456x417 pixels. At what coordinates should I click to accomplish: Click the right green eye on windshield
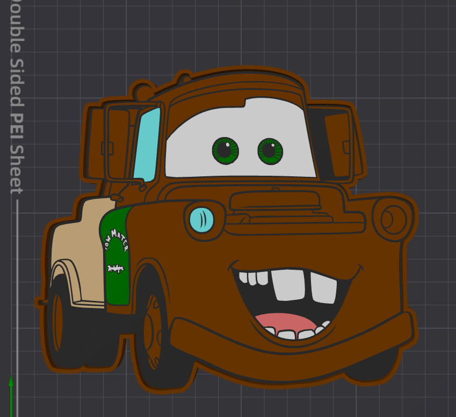[x=270, y=152]
